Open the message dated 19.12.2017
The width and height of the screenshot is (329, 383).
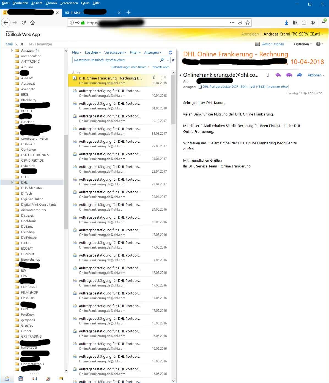[x=120, y=119]
